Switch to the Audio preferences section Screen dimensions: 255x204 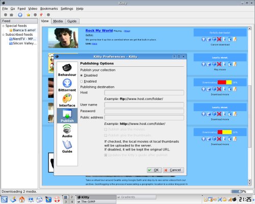[67, 131]
